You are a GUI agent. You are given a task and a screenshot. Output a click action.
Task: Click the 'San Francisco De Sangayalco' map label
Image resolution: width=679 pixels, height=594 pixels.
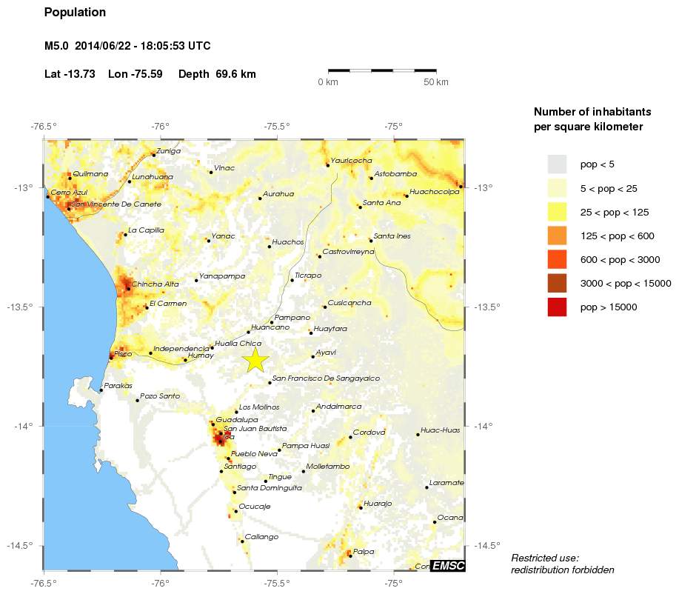pos(326,378)
